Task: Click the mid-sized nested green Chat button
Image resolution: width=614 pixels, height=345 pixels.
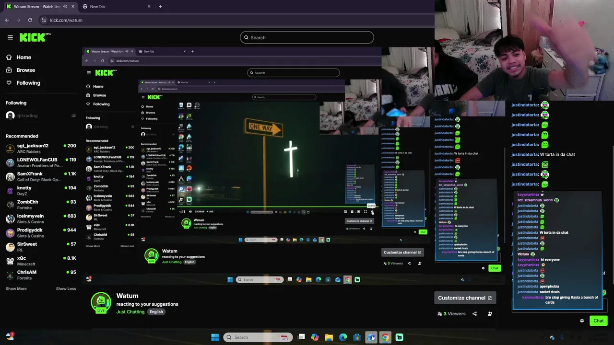Action: click(x=495, y=268)
